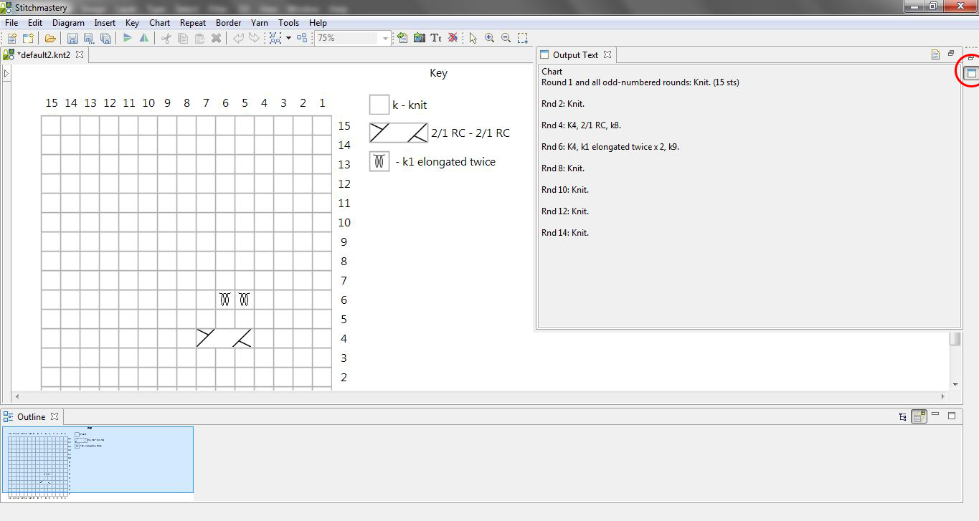Image resolution: width=979 pixels, height=521 pixels.
Task: Click the Zoom In magnifier icon
Action: (x=490, y=38)
